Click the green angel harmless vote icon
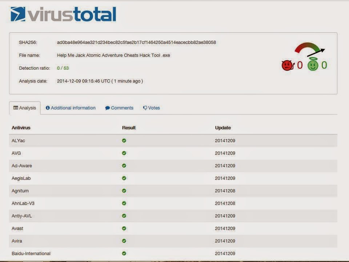 (x=313, y=64)
